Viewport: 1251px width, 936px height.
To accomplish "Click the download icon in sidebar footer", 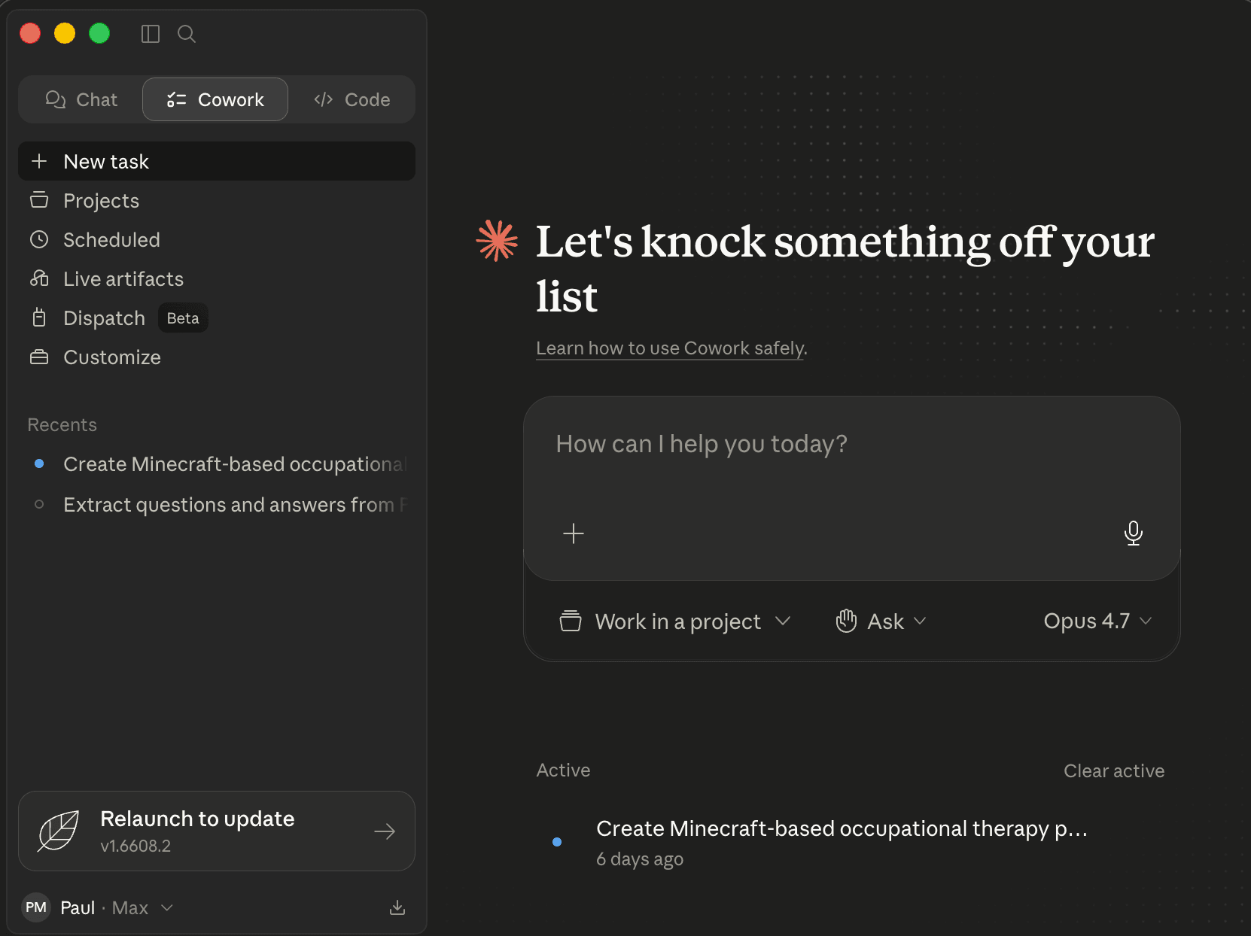I will (397, 907).
